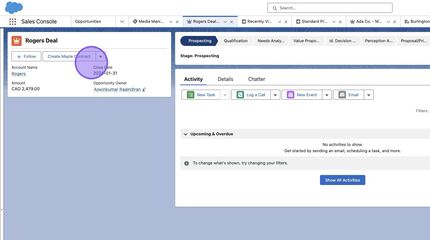Click the New Task icon

(191, 95)
